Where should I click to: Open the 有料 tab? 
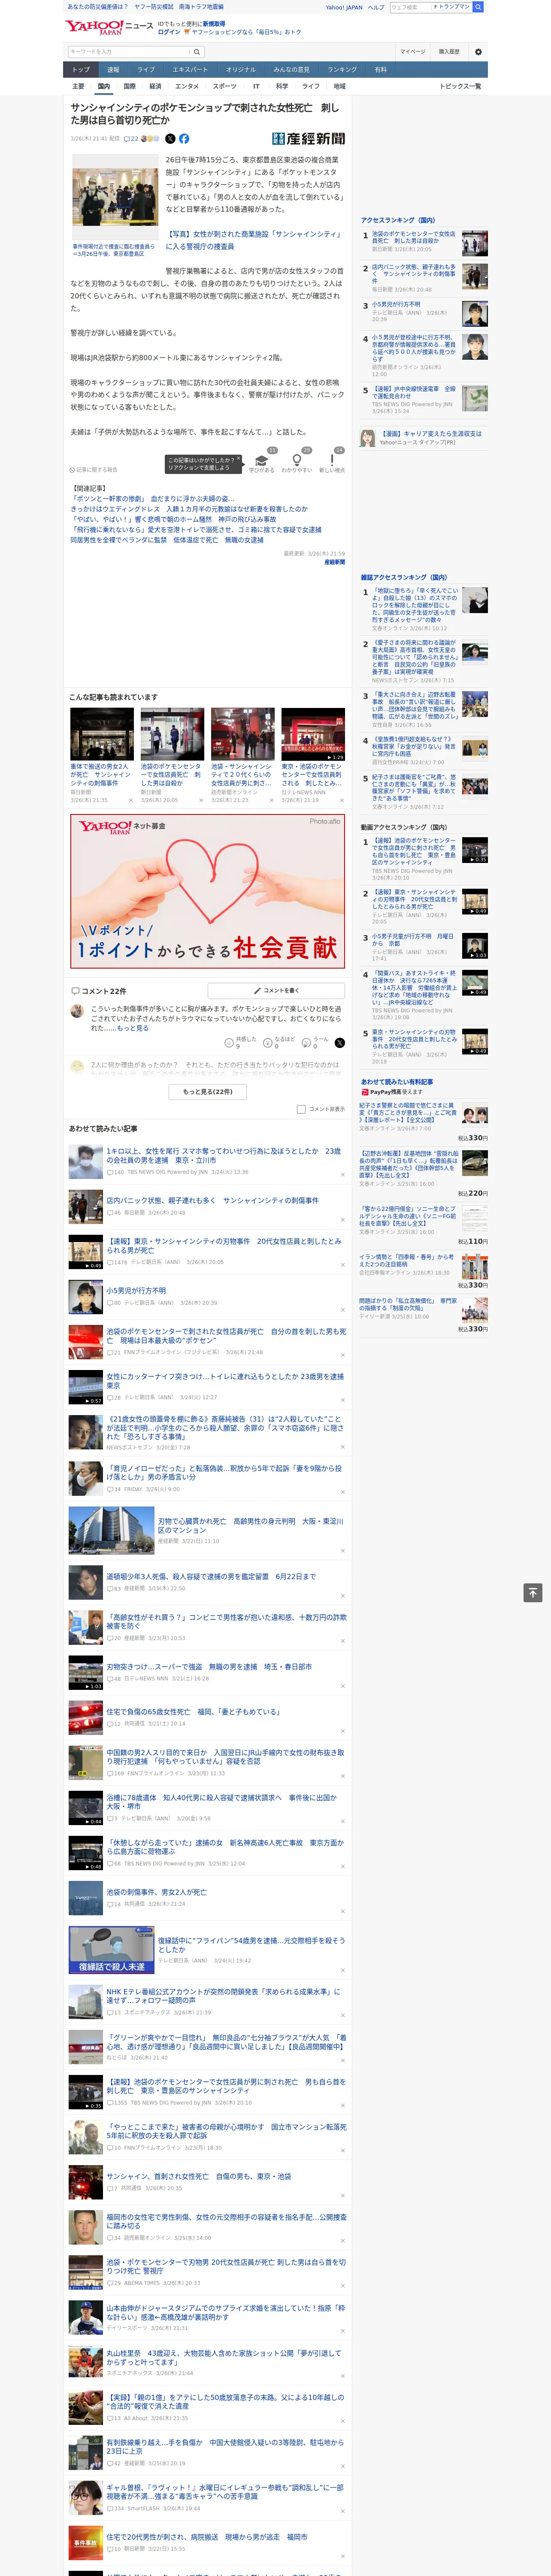point(380,70)
